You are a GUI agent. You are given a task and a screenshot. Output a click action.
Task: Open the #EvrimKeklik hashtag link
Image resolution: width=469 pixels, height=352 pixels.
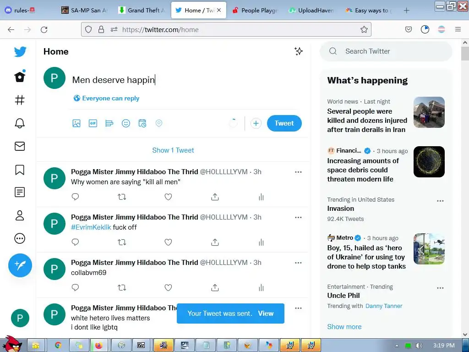coord(91,227)
